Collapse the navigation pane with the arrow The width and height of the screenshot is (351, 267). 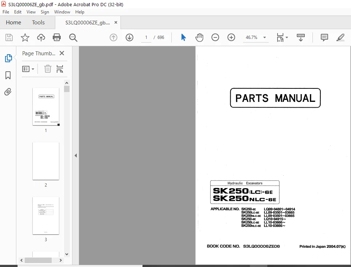(x=76, y=156)
